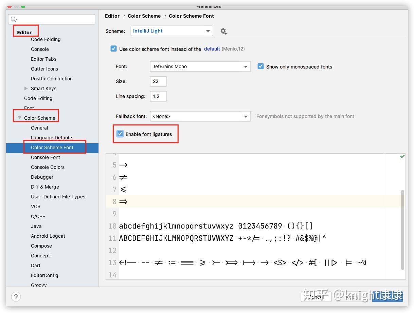Toggle Show only monospaced fonts checkbox
This screenshot has height=313, width=414.
click(260, 66)
